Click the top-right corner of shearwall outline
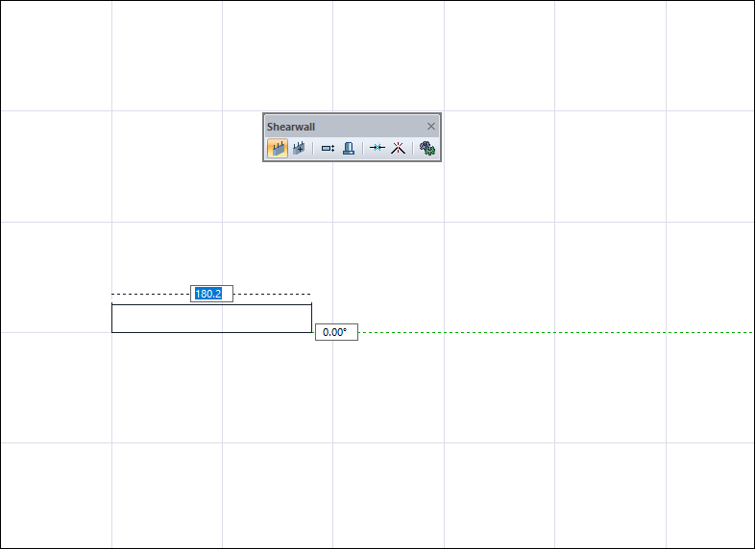 pos(311,304)
